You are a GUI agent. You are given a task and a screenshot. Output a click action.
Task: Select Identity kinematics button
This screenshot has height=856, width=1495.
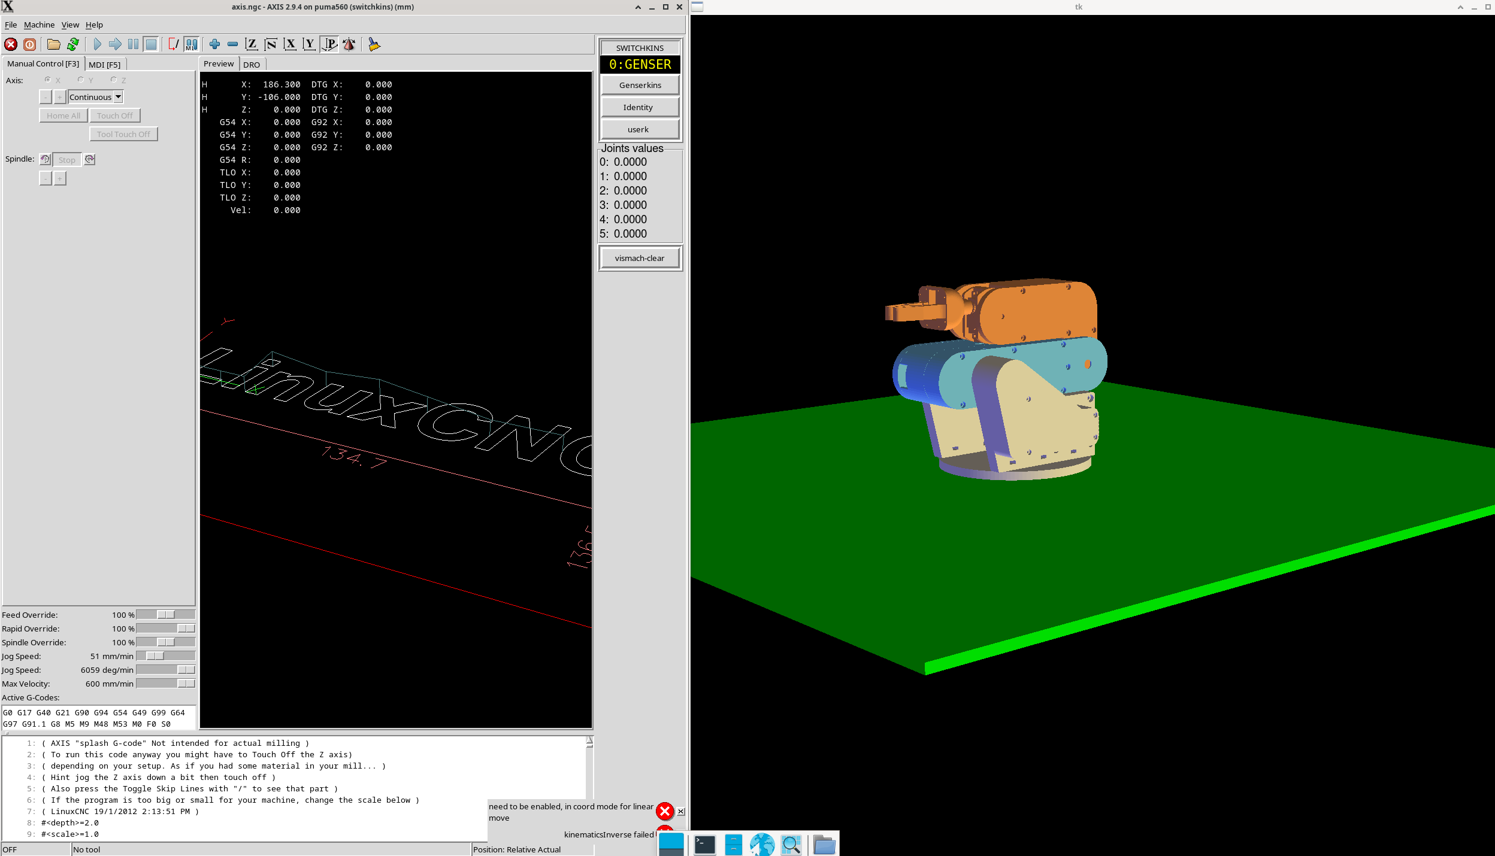[640, 107]
